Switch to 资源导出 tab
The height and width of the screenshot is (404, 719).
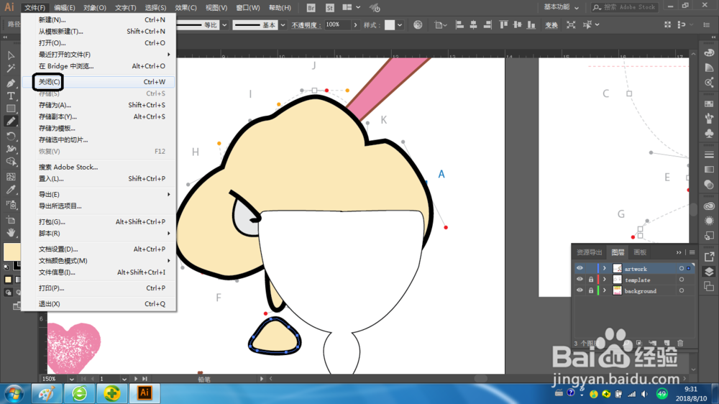pos(589,252)
